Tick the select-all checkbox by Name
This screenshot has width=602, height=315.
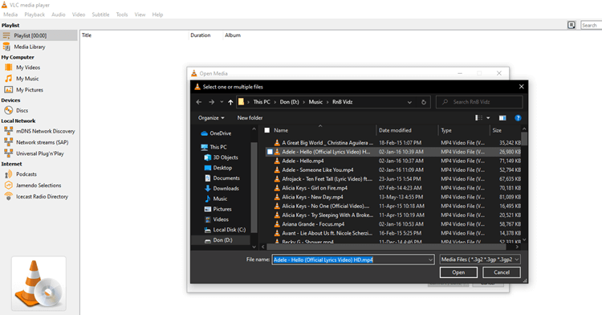tap(267, 130)
